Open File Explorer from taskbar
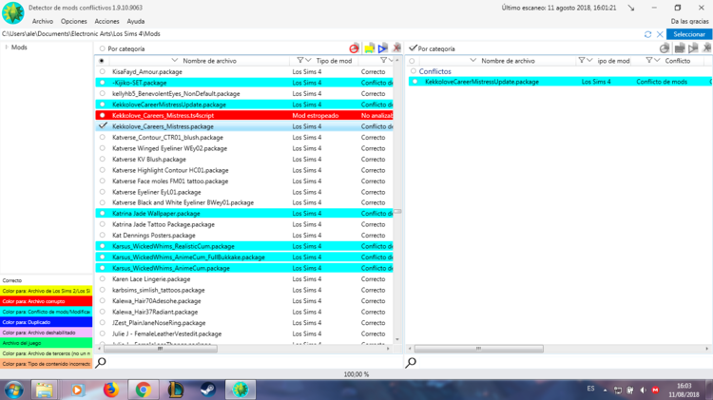The height and width of the screenshot is (400, 713). click(44, 390)
